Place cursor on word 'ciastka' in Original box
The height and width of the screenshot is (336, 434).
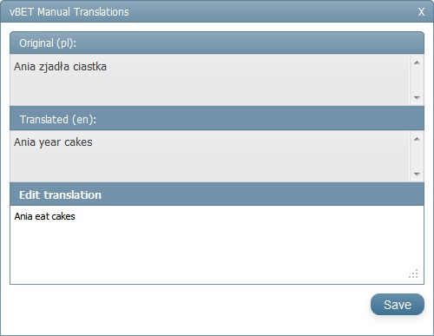(x=89, y=67)
